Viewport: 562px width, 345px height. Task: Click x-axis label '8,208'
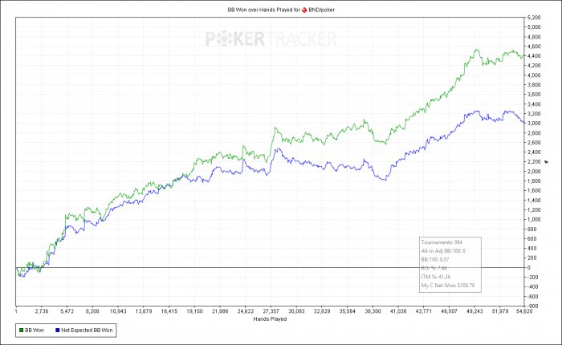pyautogui.click(x=92, y=311)
